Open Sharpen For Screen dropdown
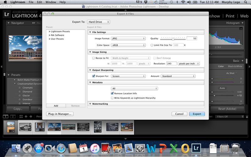This screenshot has width=251, height=157. (x=128, y=76)
